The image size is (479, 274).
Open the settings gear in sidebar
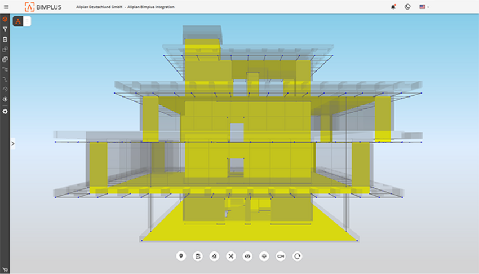[5, 112]
